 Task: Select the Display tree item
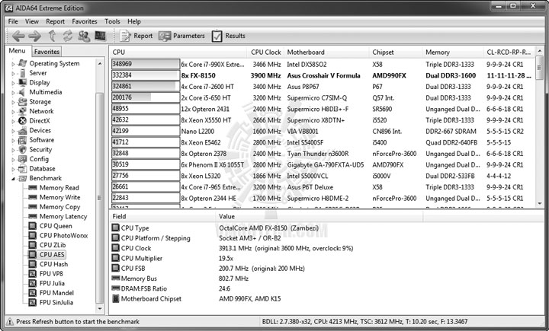click(x=40, y=82)
